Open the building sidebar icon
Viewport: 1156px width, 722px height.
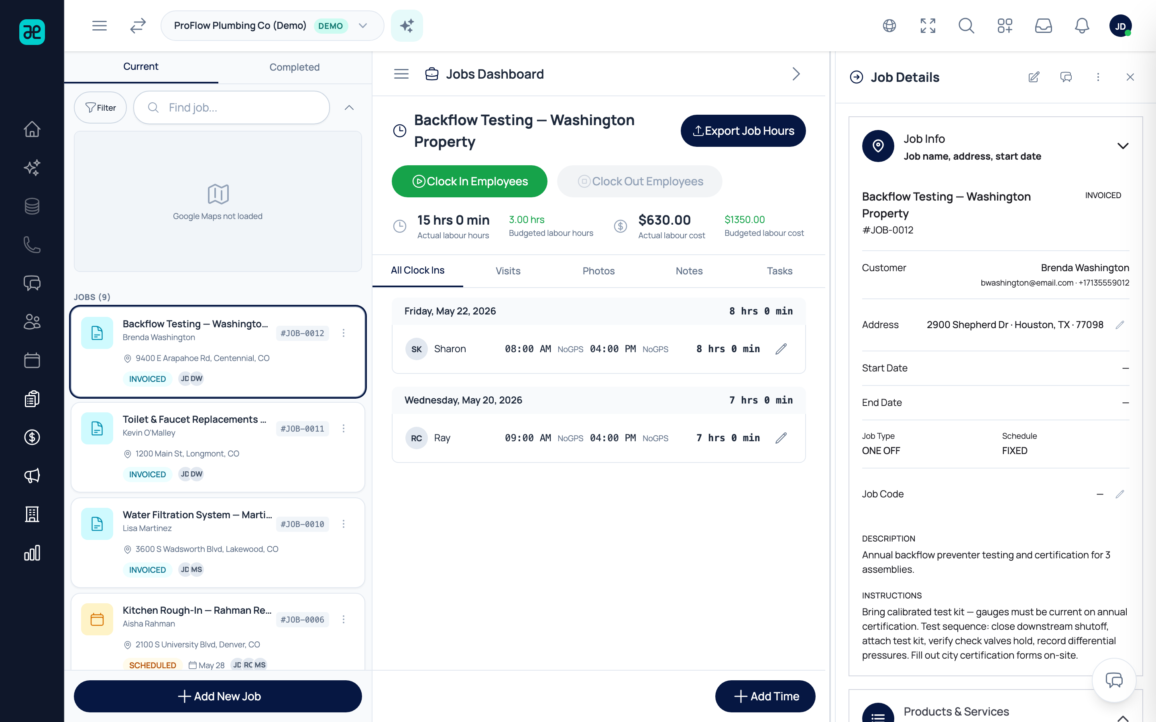click(x=32, y=514)
